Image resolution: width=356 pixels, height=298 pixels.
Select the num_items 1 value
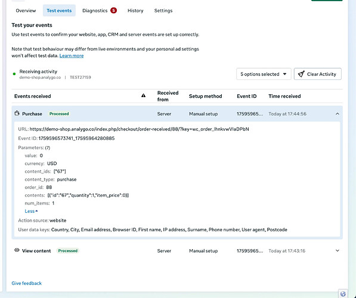(x=53, y=203)
